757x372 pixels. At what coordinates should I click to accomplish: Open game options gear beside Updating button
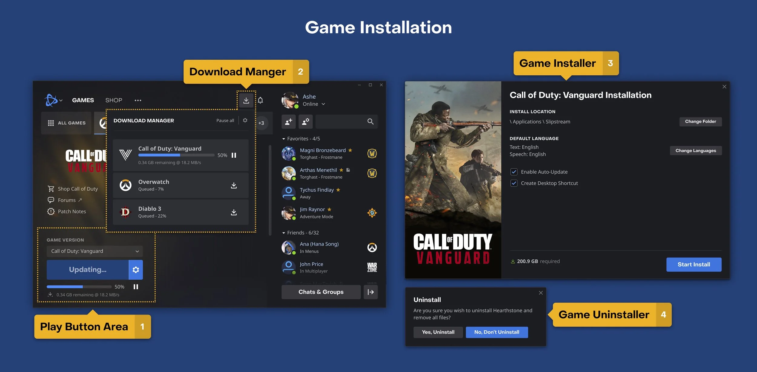(x=136, y=270)
